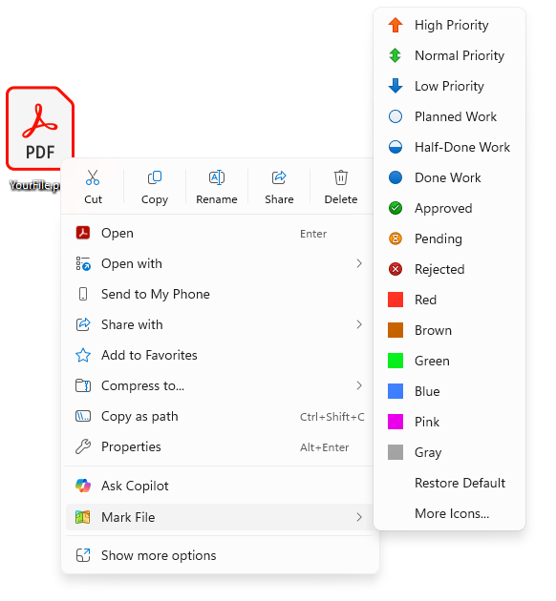Viewport: 556px width, 601px height.
Task: Select Copy as path menu entry
Action: pyautogui.click(x=220, y=416)
